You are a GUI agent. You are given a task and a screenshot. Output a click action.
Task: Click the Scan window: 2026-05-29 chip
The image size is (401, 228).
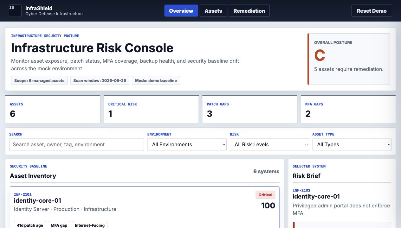point(100,80)
